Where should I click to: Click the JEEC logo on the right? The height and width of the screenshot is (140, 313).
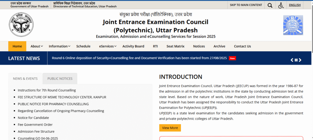(293, 26)
